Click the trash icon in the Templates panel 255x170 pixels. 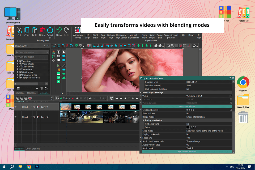(42, 88)
